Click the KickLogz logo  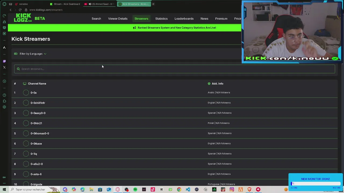tap(23, 18)
